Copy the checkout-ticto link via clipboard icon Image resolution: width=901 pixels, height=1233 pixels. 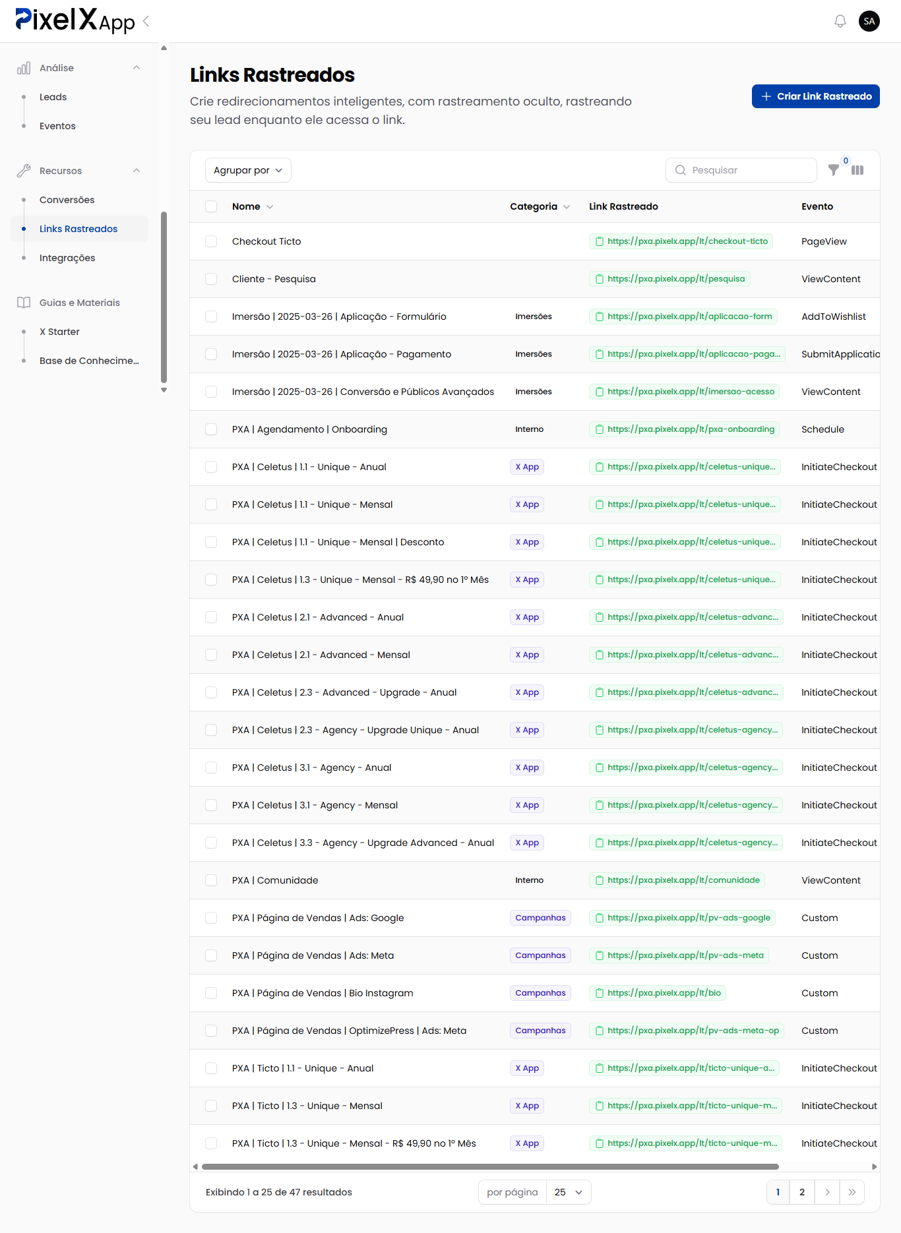click(600, 241)
